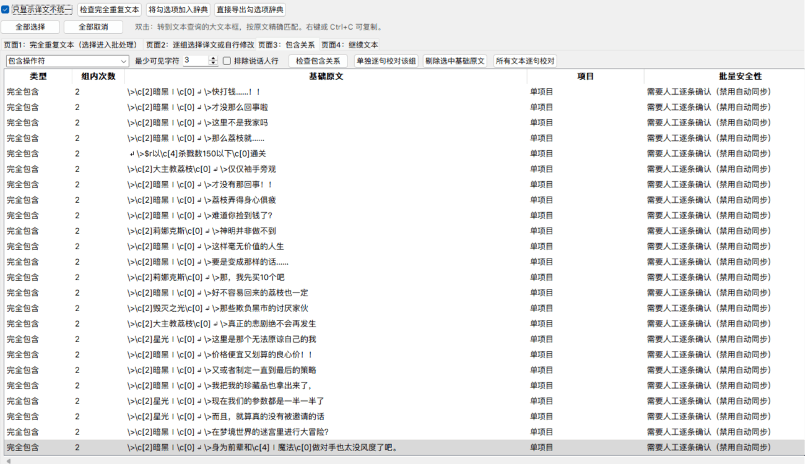Switch to 页面2：逐组选择译文或自行修改 tab
The height and width of the screenshot is (464, 805).
(200, 45)
